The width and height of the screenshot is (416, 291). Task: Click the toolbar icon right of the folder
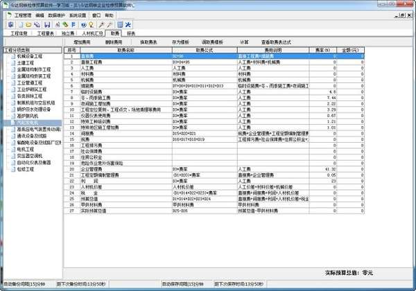pos(37,25)
